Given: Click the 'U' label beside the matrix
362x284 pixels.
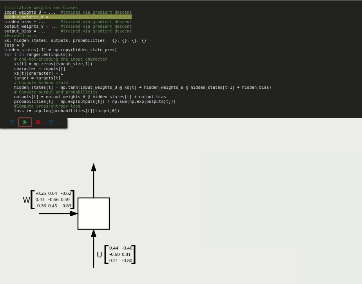Looking at the screenshot, I should (x=100, y=255).
